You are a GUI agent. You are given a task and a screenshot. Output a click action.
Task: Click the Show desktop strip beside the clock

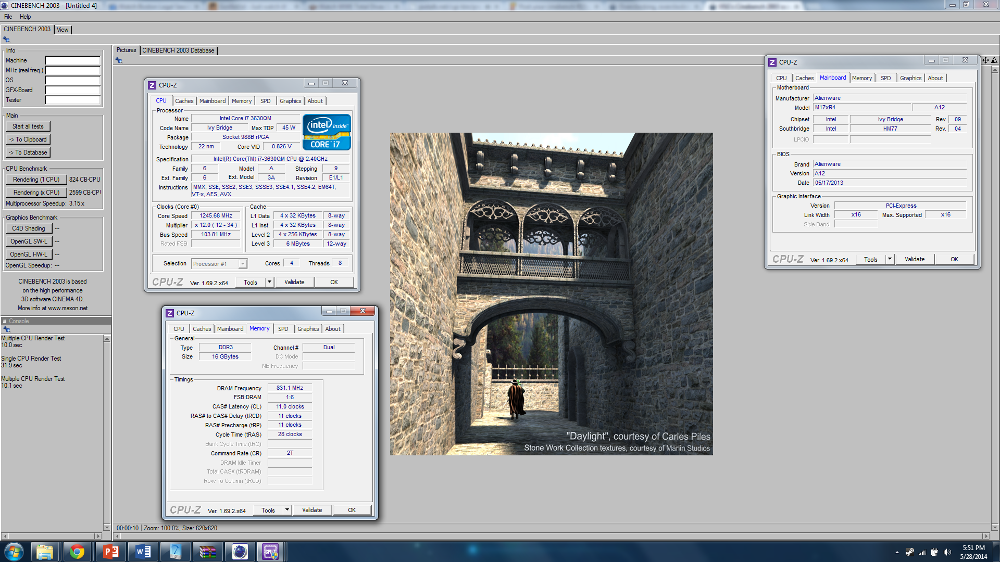996,552
